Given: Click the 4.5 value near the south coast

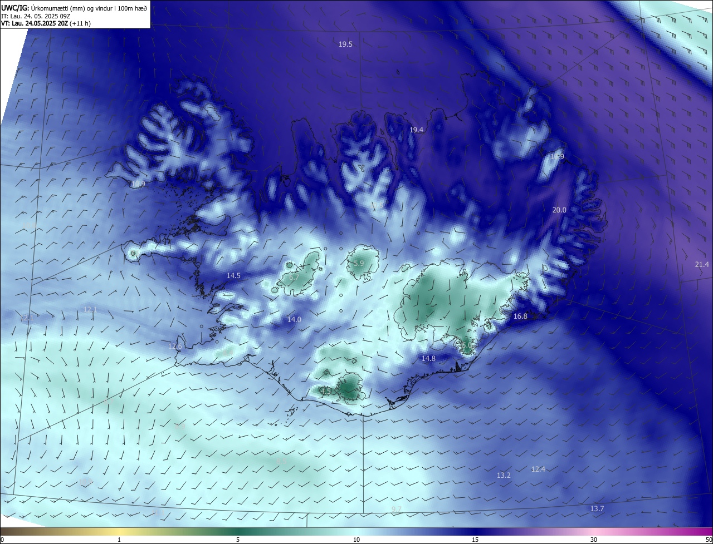Looking at the screenshot, I should click(x=326, y=391).
